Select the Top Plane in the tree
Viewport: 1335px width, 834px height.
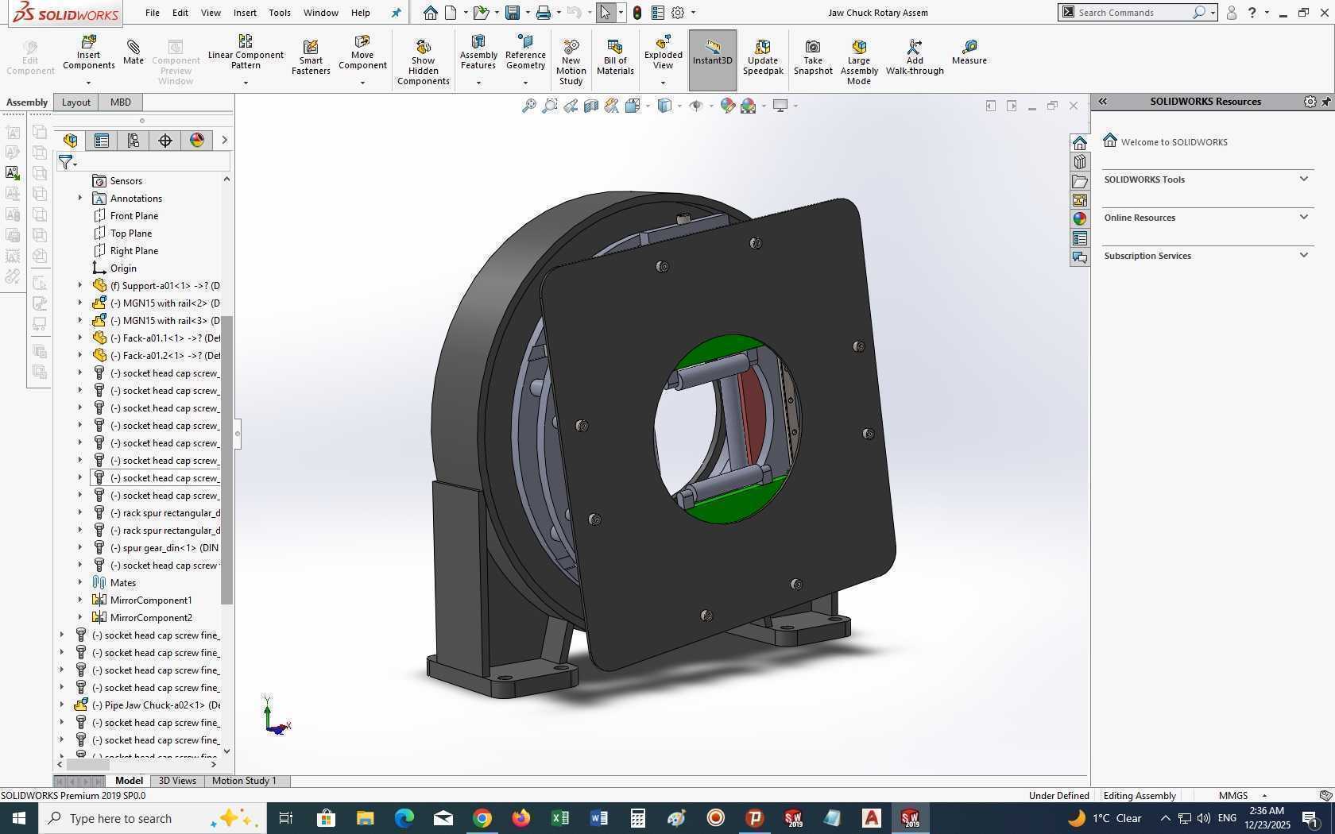pos(131,233)
